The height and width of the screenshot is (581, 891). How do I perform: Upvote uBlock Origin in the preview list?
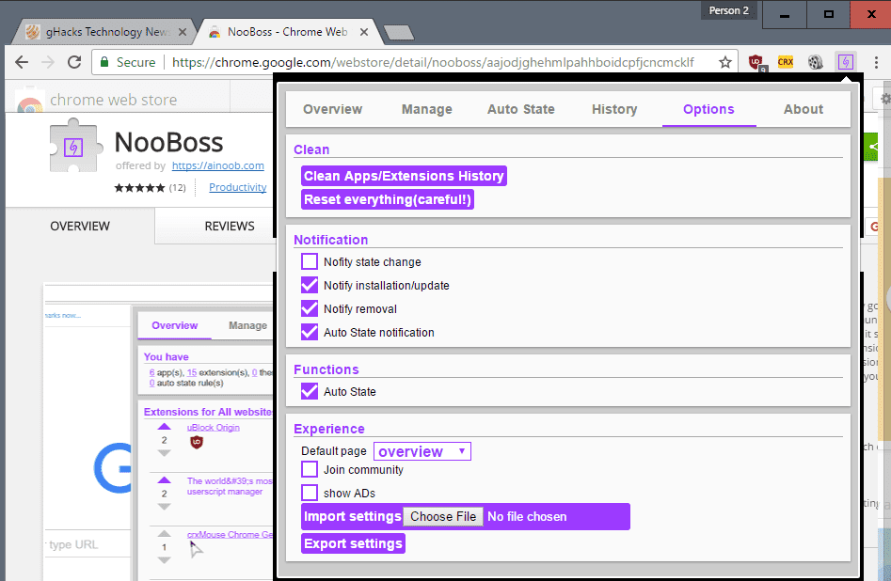click(165, 427)
